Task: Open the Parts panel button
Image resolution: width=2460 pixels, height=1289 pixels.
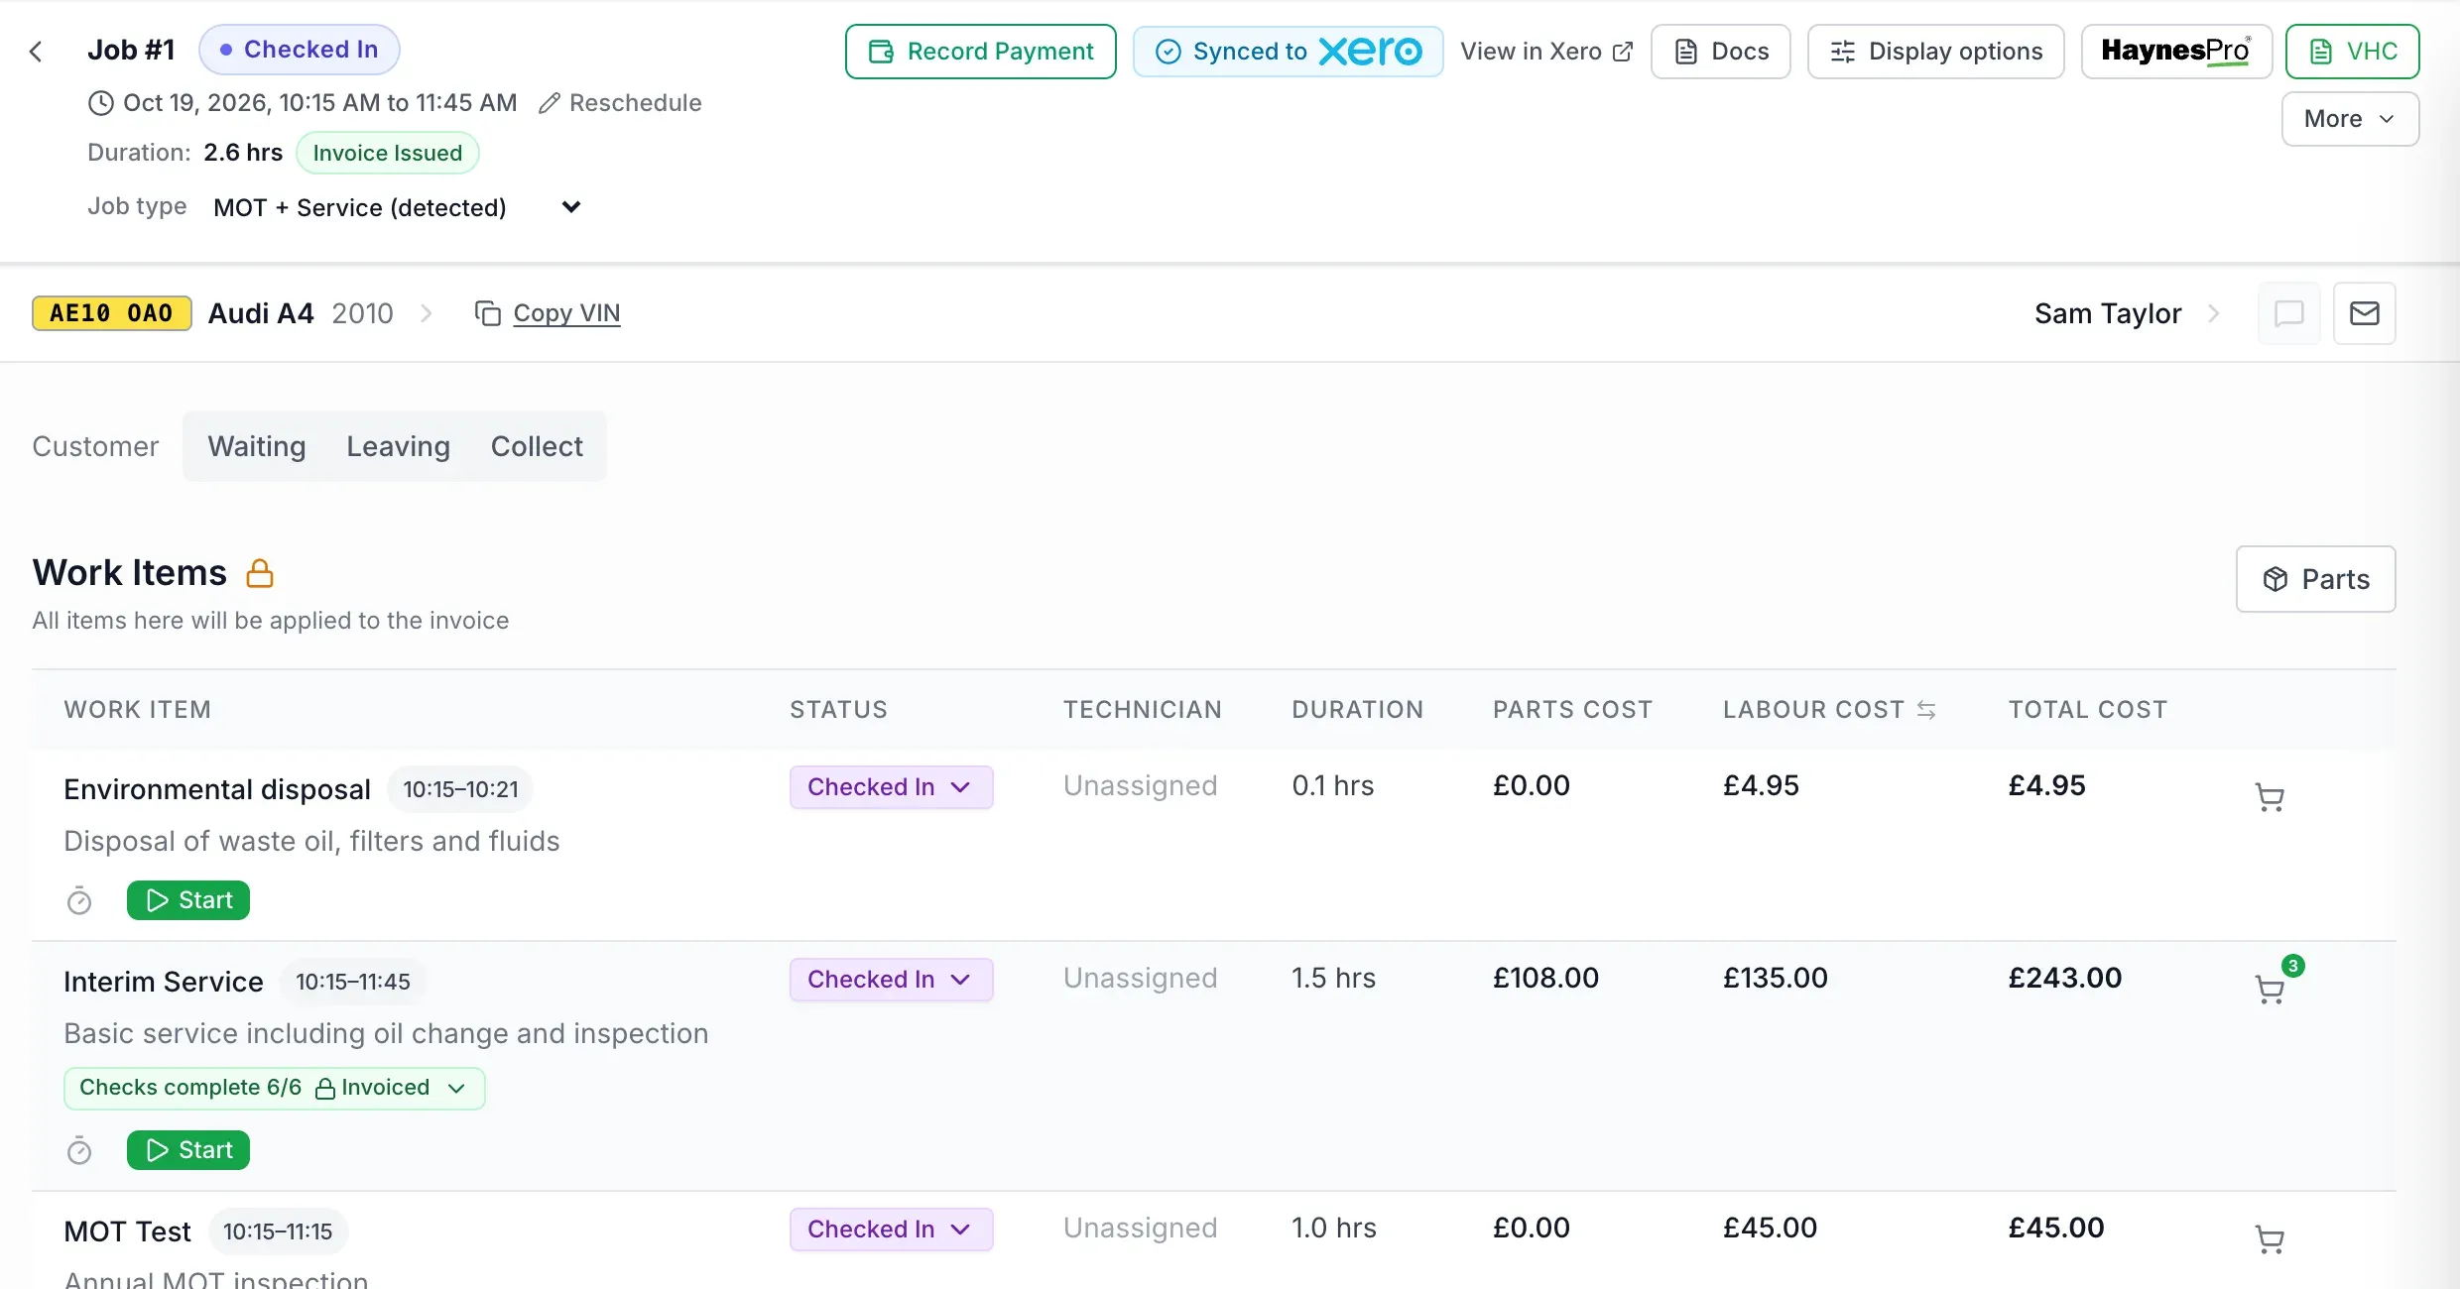Action: tap(2315, 579)
